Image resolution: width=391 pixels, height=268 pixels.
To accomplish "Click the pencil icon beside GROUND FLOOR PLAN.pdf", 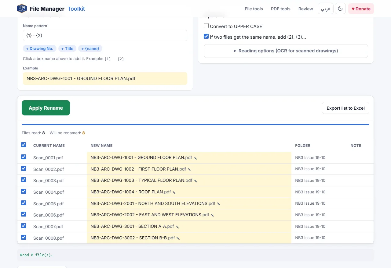I will pyautogui.click(x=195, y=158).
